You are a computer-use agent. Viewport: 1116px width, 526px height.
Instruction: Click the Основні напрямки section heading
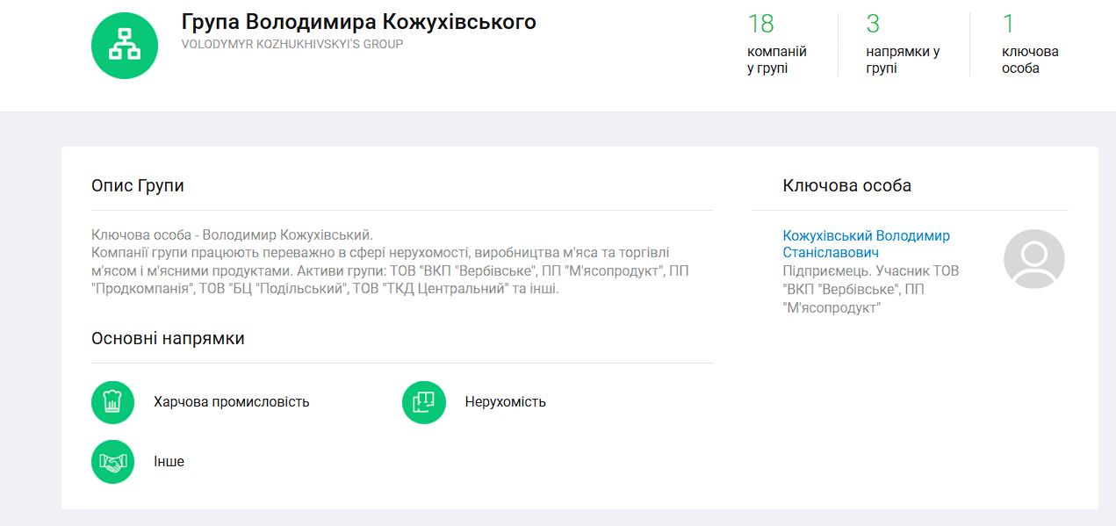tap(168, 339)
